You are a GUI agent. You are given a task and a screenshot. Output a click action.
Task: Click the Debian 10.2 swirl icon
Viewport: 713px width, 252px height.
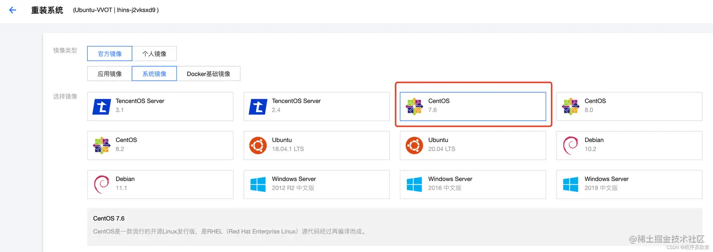571,146
